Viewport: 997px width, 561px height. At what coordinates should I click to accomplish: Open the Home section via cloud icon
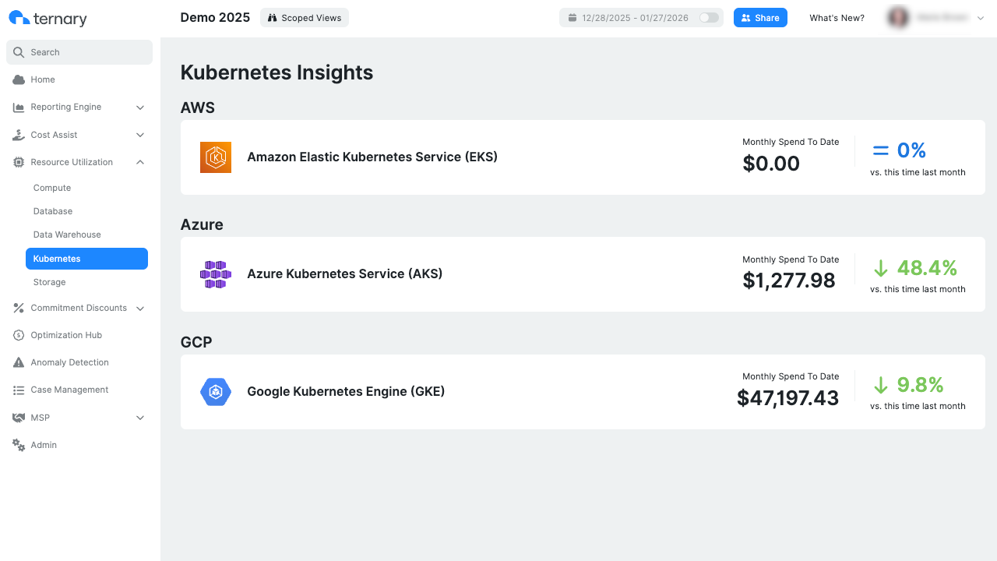tap(17, 79)
